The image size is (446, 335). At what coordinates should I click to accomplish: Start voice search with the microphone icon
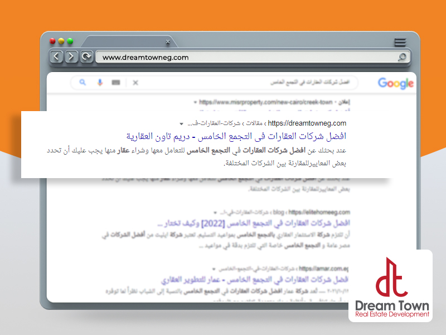100,83
